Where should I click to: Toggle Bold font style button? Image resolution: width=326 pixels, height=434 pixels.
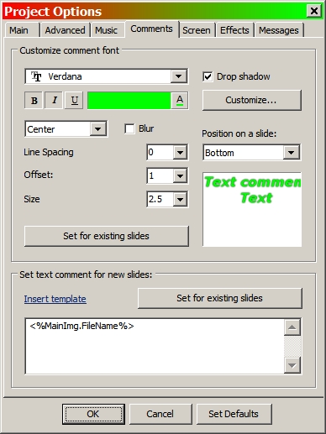[34, 100]
